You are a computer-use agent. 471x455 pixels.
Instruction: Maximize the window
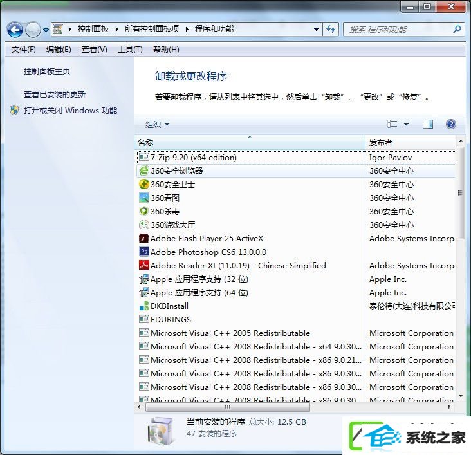click(427, 6)
